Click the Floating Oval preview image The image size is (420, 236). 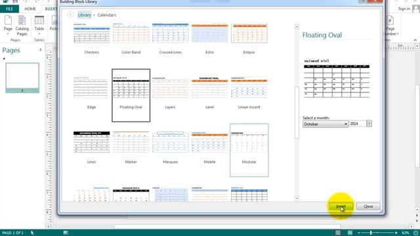coord(337,78)
